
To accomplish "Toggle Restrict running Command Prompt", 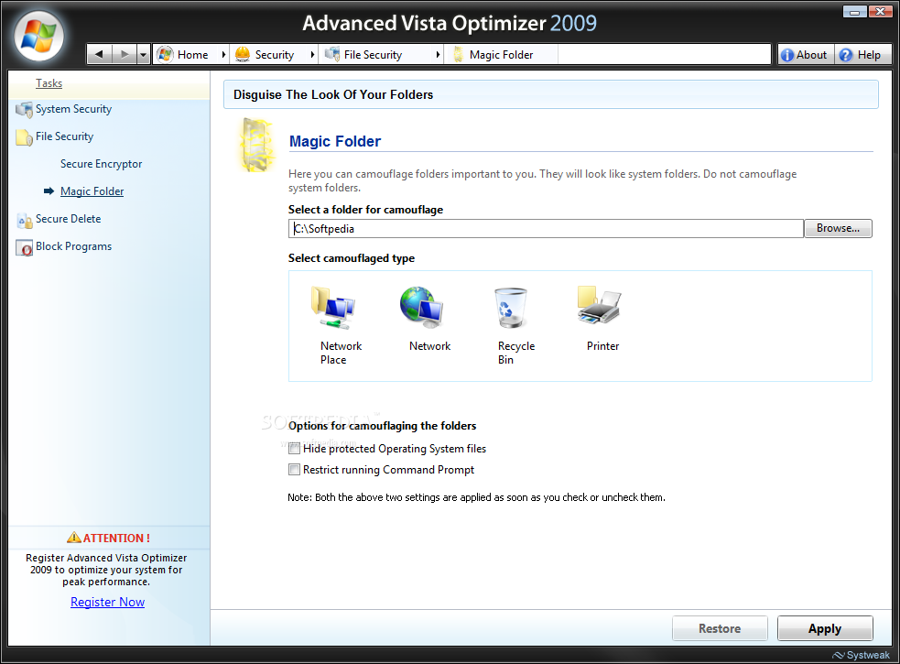I will click(294, 470).
